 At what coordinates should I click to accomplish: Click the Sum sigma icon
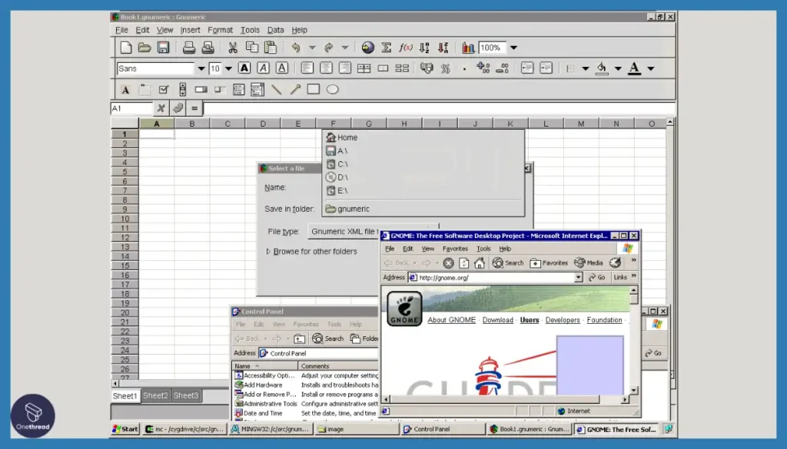[387, 48]
